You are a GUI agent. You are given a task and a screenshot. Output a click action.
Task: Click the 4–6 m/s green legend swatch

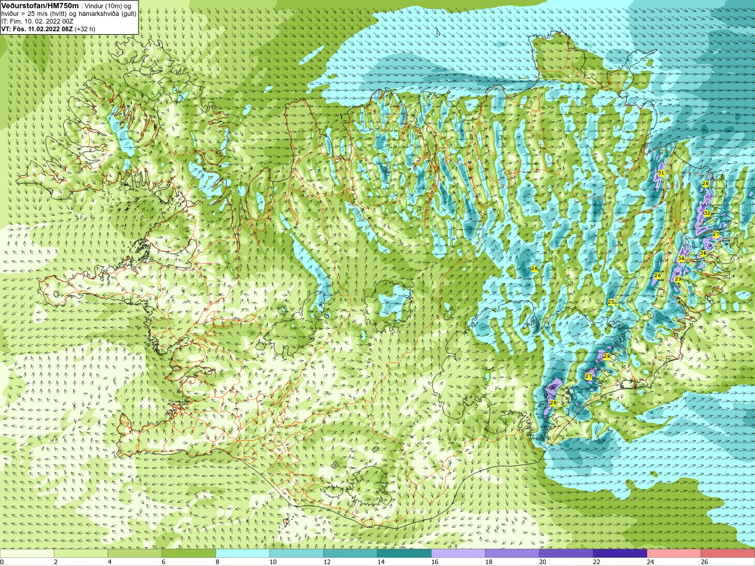coord(135,554)
